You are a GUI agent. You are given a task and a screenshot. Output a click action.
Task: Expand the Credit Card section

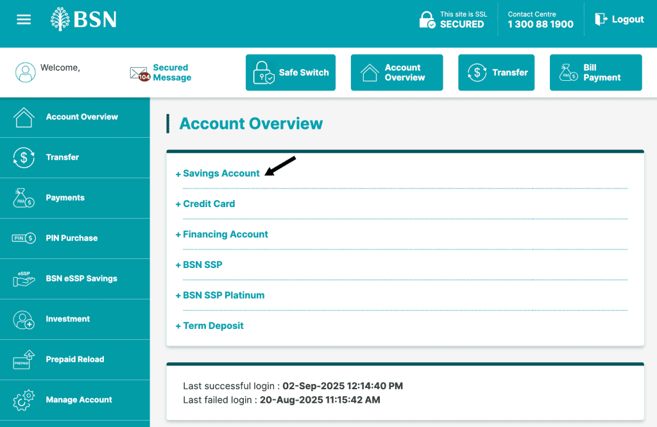point(205,204)
